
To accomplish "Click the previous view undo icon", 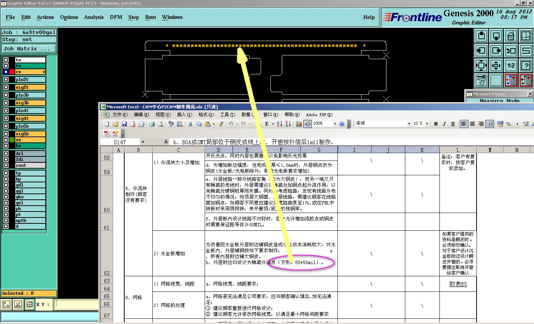I will coord(511,51).
